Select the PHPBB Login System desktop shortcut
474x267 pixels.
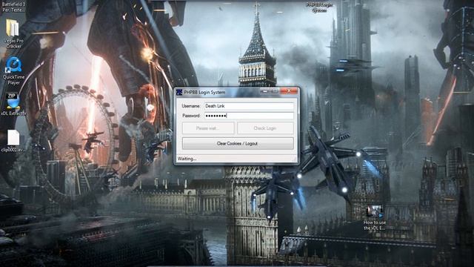click(319, 7)
